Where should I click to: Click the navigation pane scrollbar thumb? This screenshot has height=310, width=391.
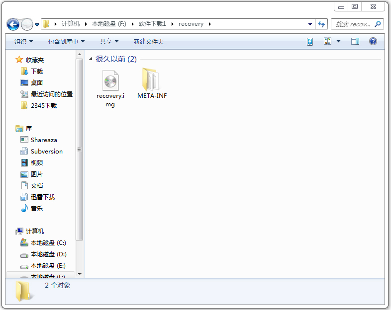pyautogui.click(x=80, y=150)
